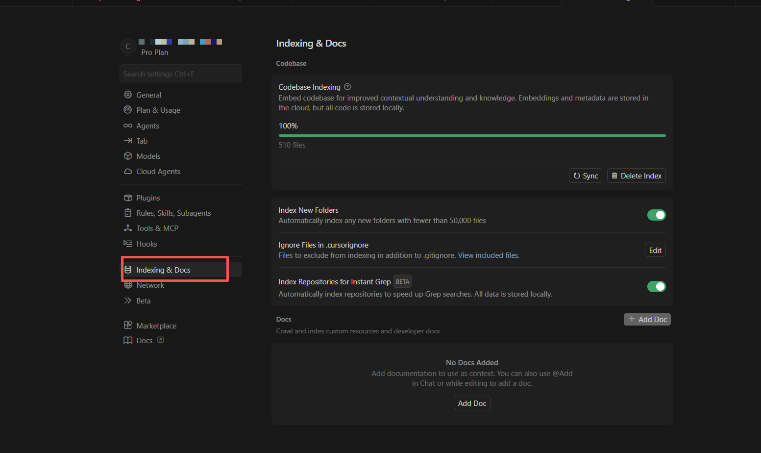The width and height of the screenshot is (761, 453).
Task: Open Plan & Usage via its gauge icon
Action: point(128,110)
